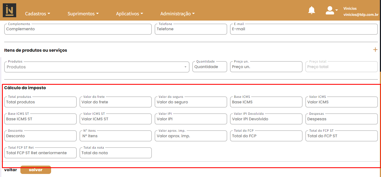Click the Valor ICMS ST field

coord(116,119)
